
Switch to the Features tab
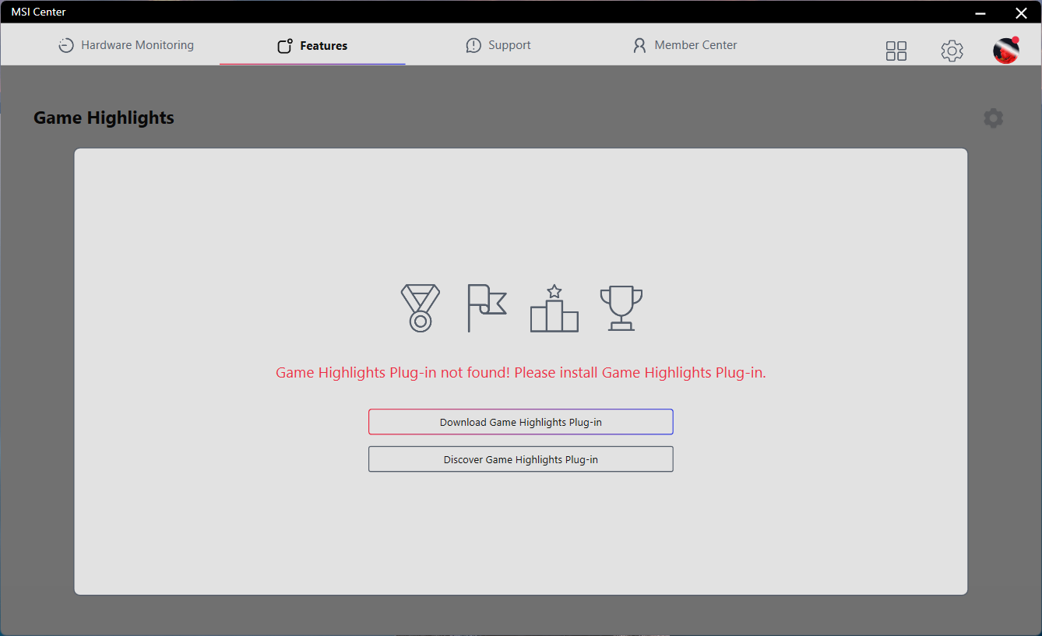pos(312,45)
